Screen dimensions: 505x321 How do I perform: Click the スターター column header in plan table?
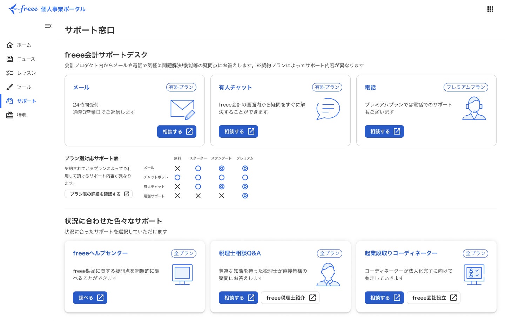pos(198,158)
